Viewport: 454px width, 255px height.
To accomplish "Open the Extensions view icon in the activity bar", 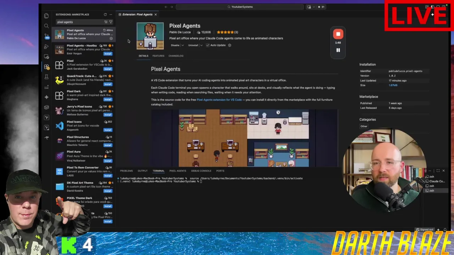I will click(x=46, y=67).
